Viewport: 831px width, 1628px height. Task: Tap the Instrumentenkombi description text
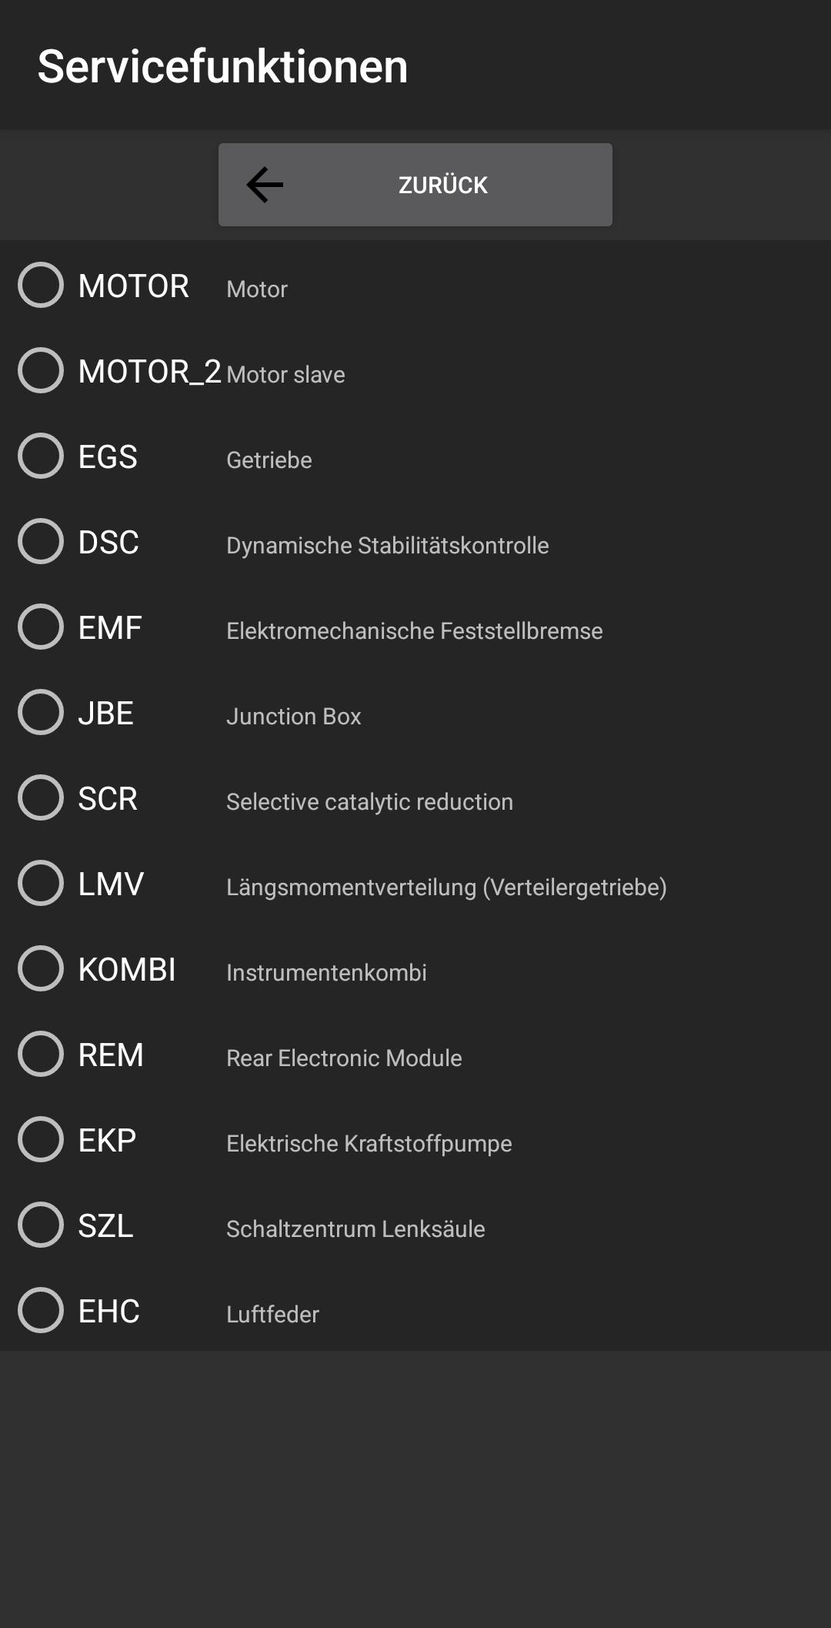[326, 973]
